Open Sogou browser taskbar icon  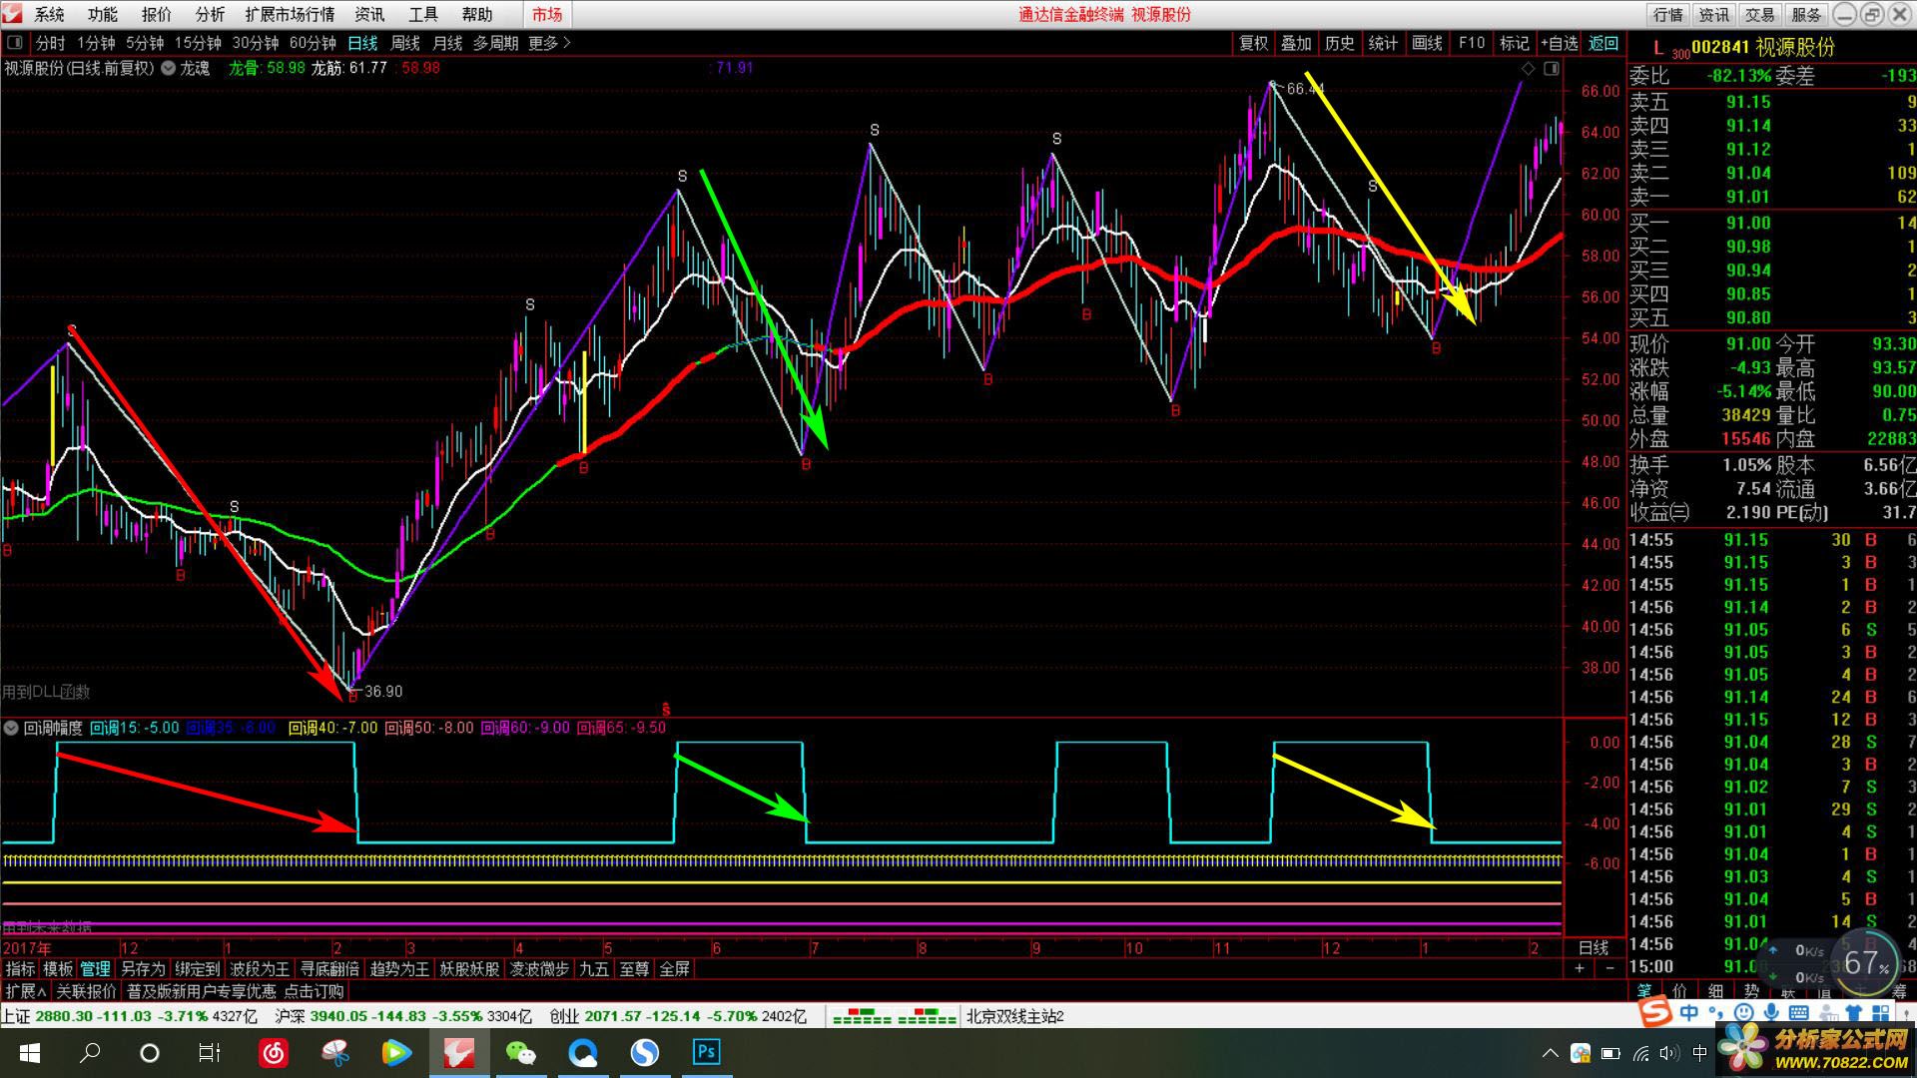pos(644,1053)
